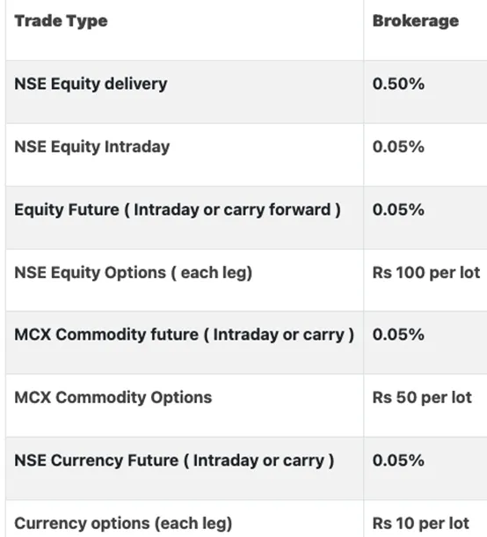
Task: Click the Rs 10 per lot value
Action: 421,524
